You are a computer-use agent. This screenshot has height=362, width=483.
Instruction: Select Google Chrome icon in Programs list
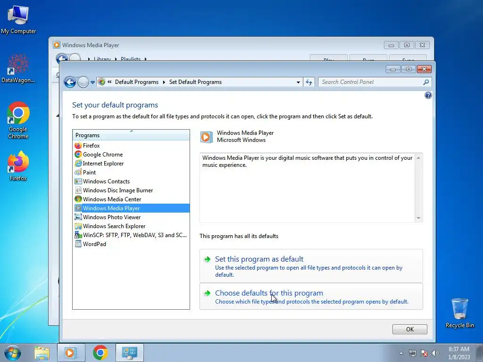(78, 154)
